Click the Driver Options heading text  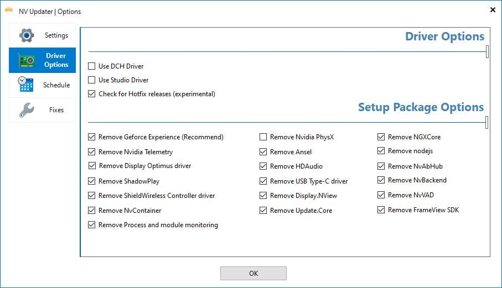444,36
